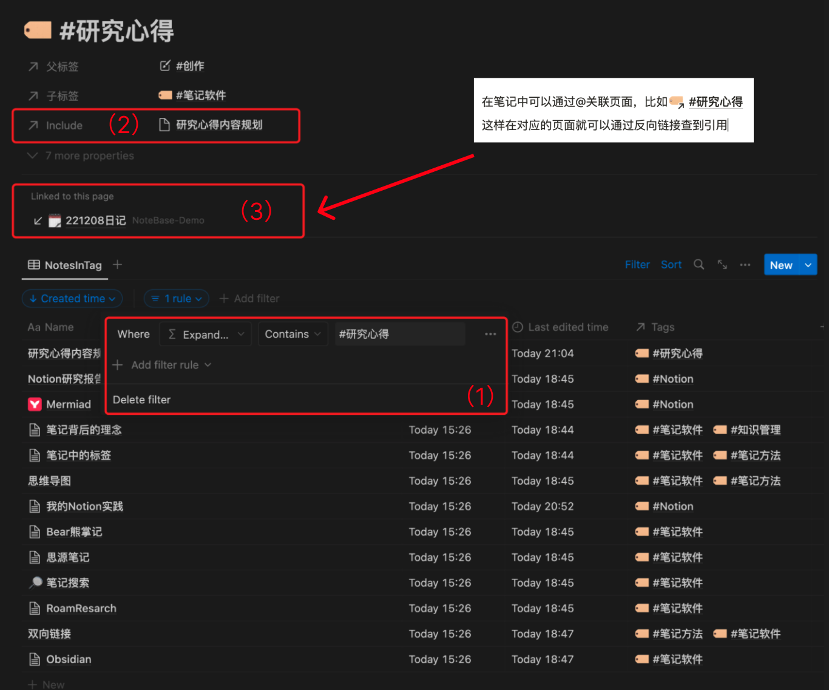The image size is (829, 690).
Task: Click the #笔记方法 tag in 双向链接 row
Action: [x=669, y=634]
